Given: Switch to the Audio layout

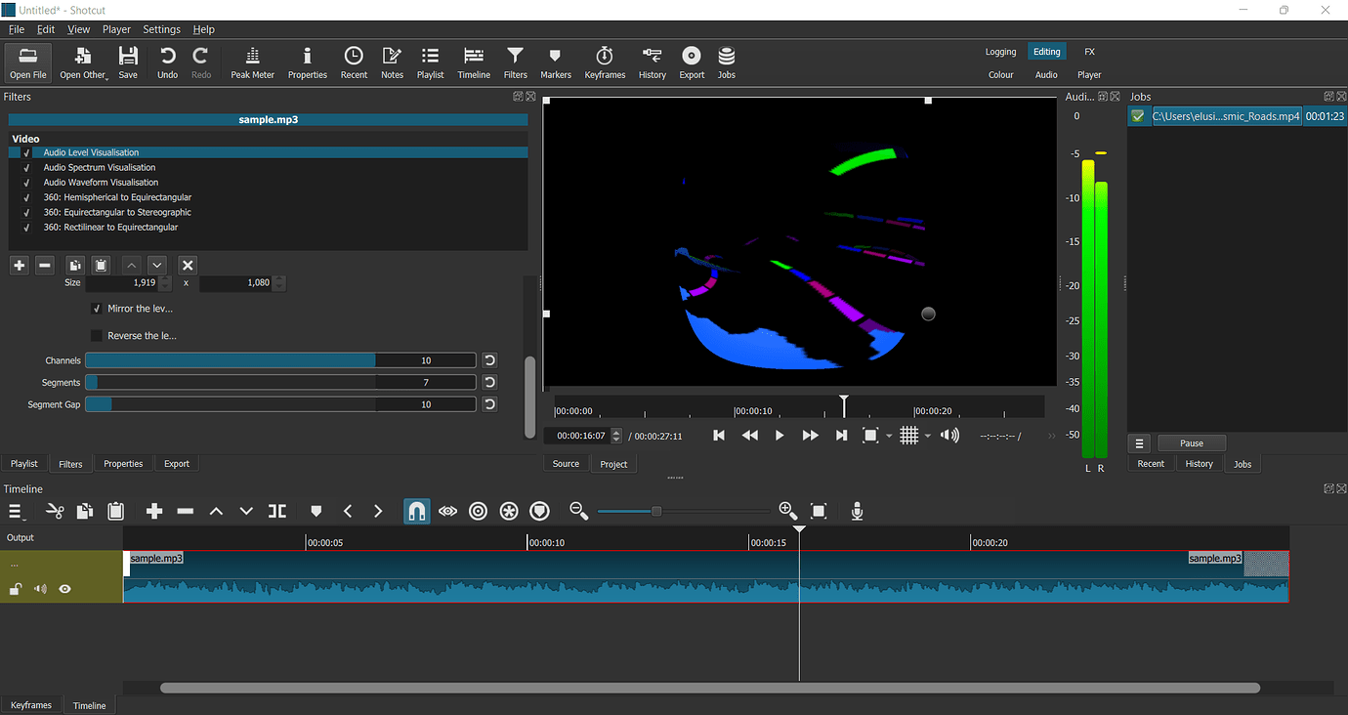Looking at the screenshot, I should [x=1046, y=74].
